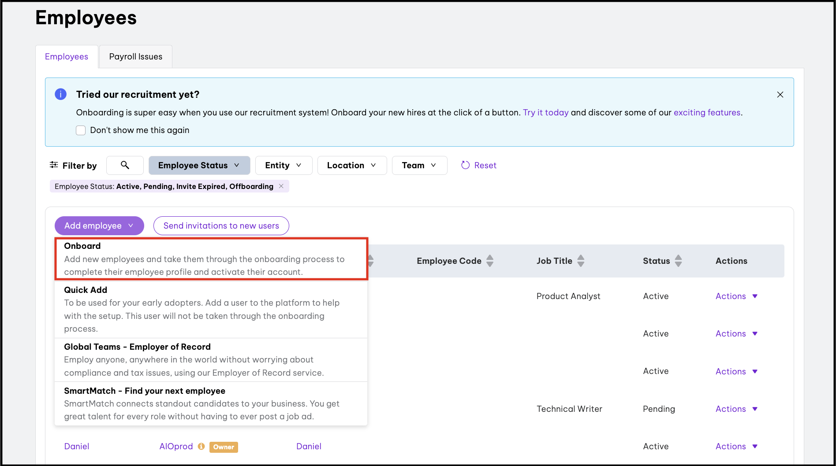Select Global Teams - Employer of Record

211,359
